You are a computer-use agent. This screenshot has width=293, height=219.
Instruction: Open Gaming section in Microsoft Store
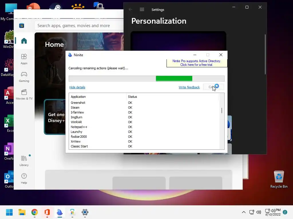pyautogui.click(x=24, y=77)
